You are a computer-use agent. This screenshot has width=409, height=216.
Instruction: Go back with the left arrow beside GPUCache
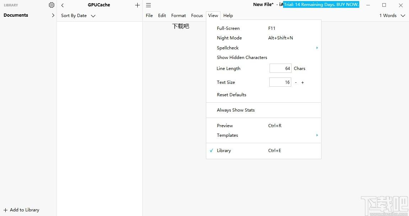[x=62, y=5]
